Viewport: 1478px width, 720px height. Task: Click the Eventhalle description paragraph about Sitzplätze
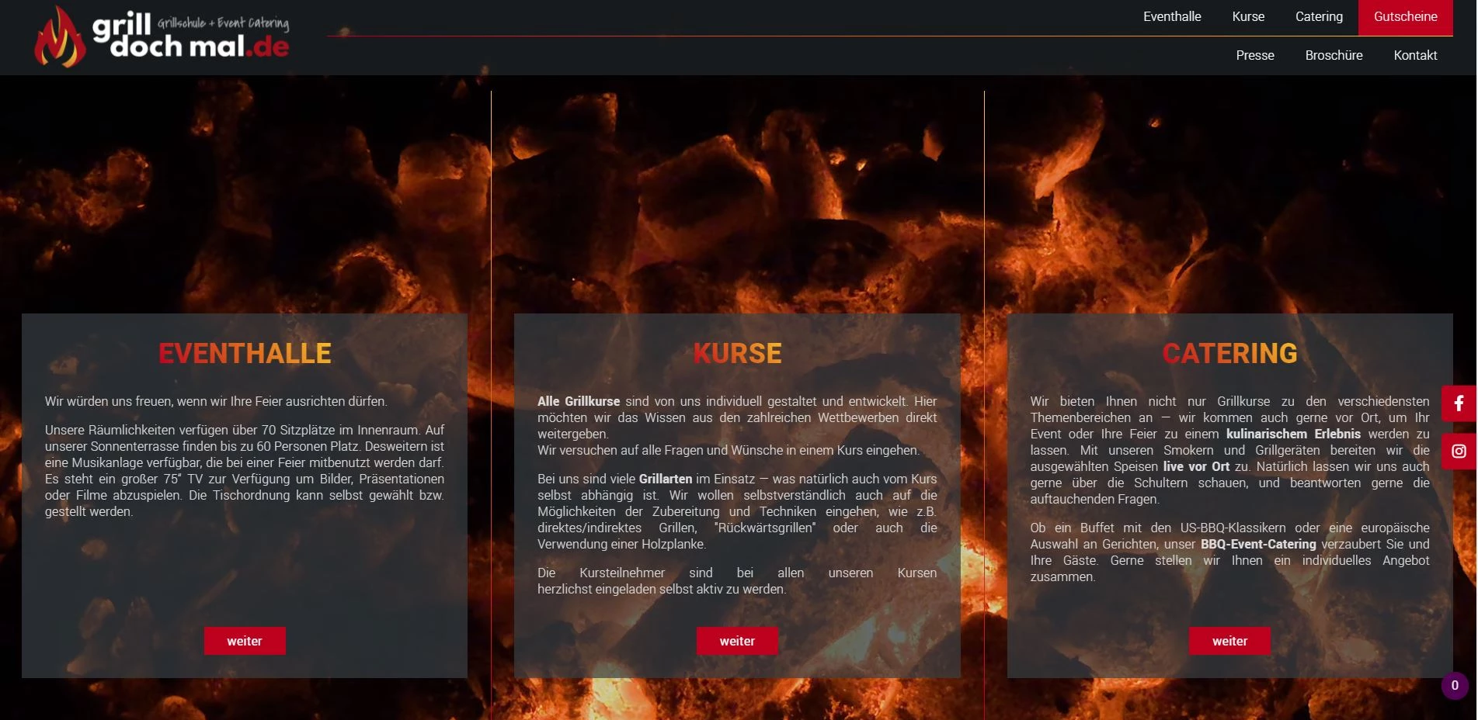coord(245,471)
